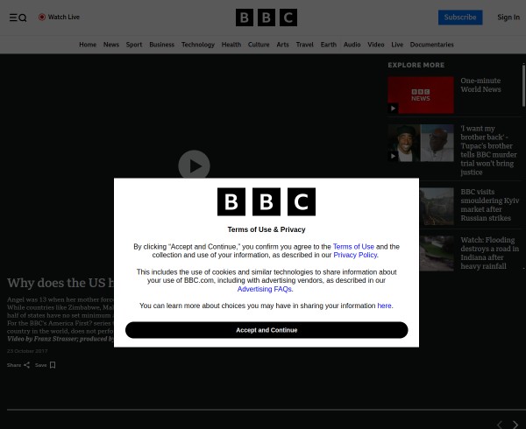526x429 pixels.
Task: Click the 'Terms of Use & Privacy' heading
Action: tap(267, 229)
